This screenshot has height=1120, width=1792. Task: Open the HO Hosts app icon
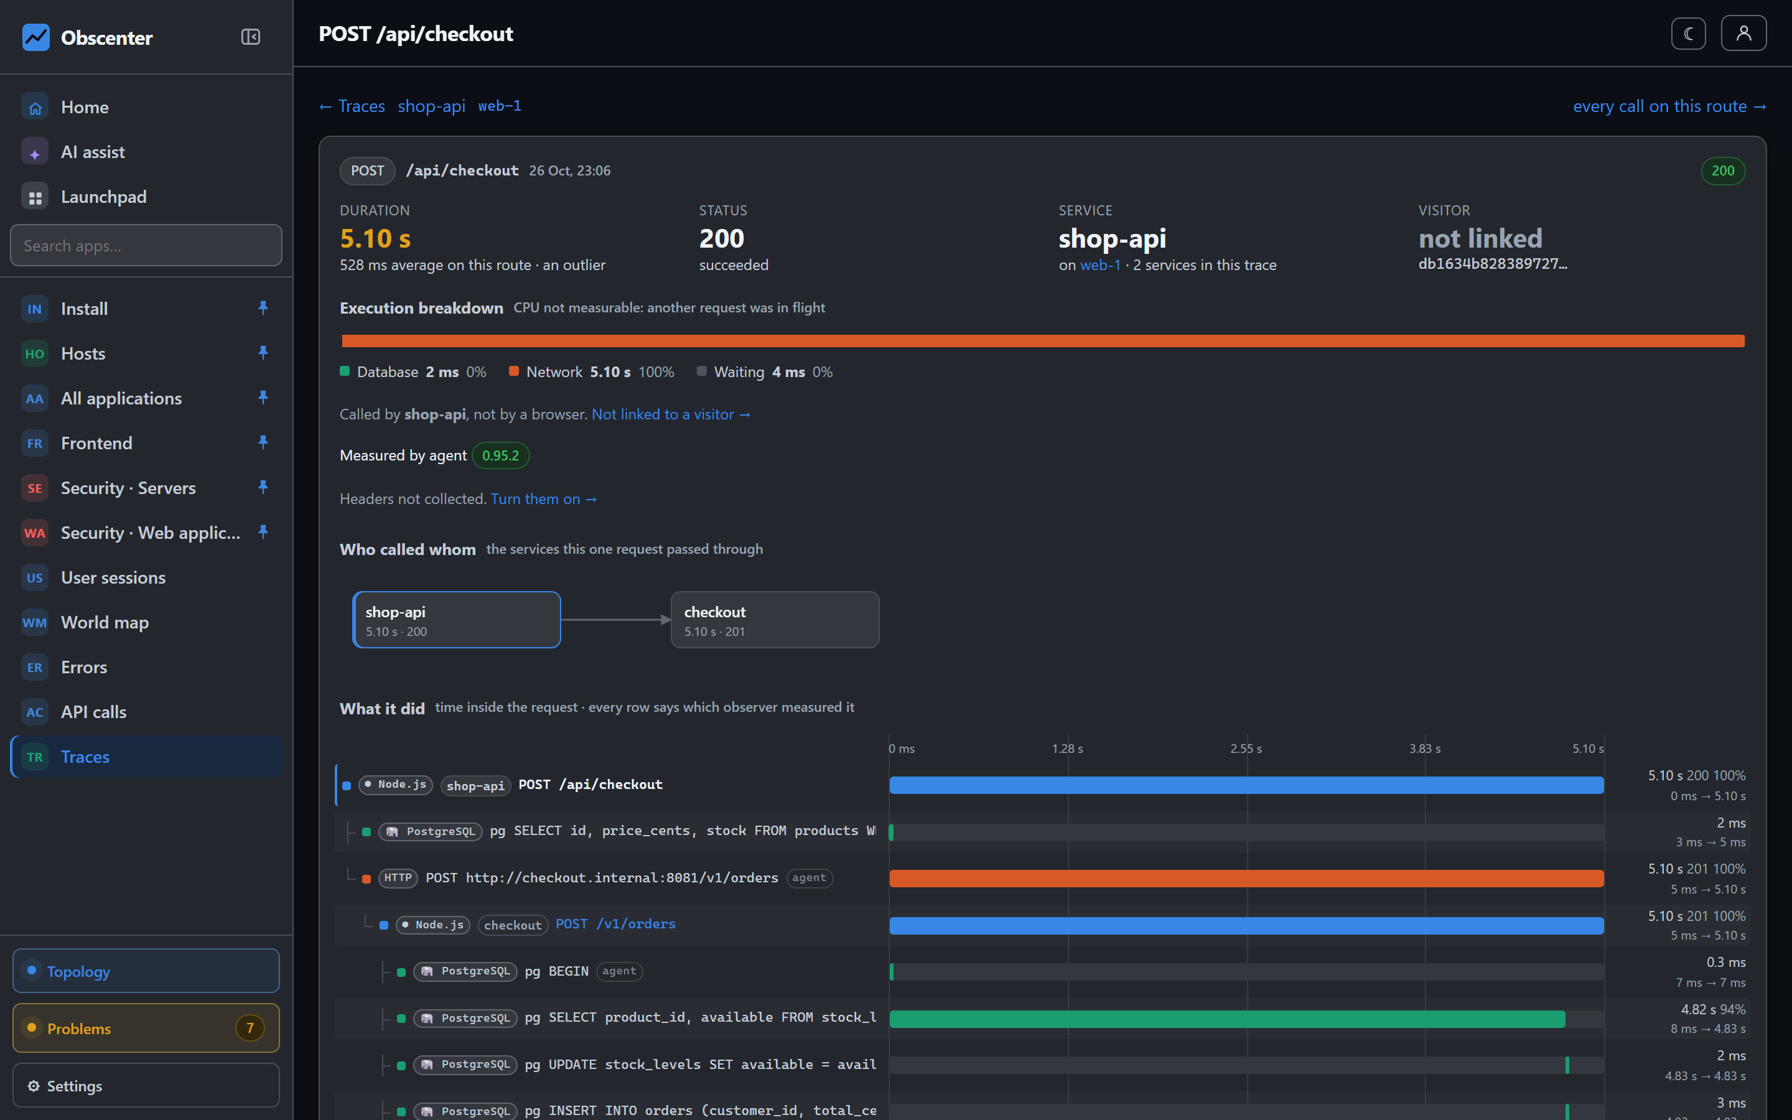[x=35, y=354]
